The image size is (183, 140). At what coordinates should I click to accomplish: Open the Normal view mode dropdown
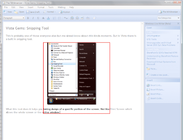point(50,12)
